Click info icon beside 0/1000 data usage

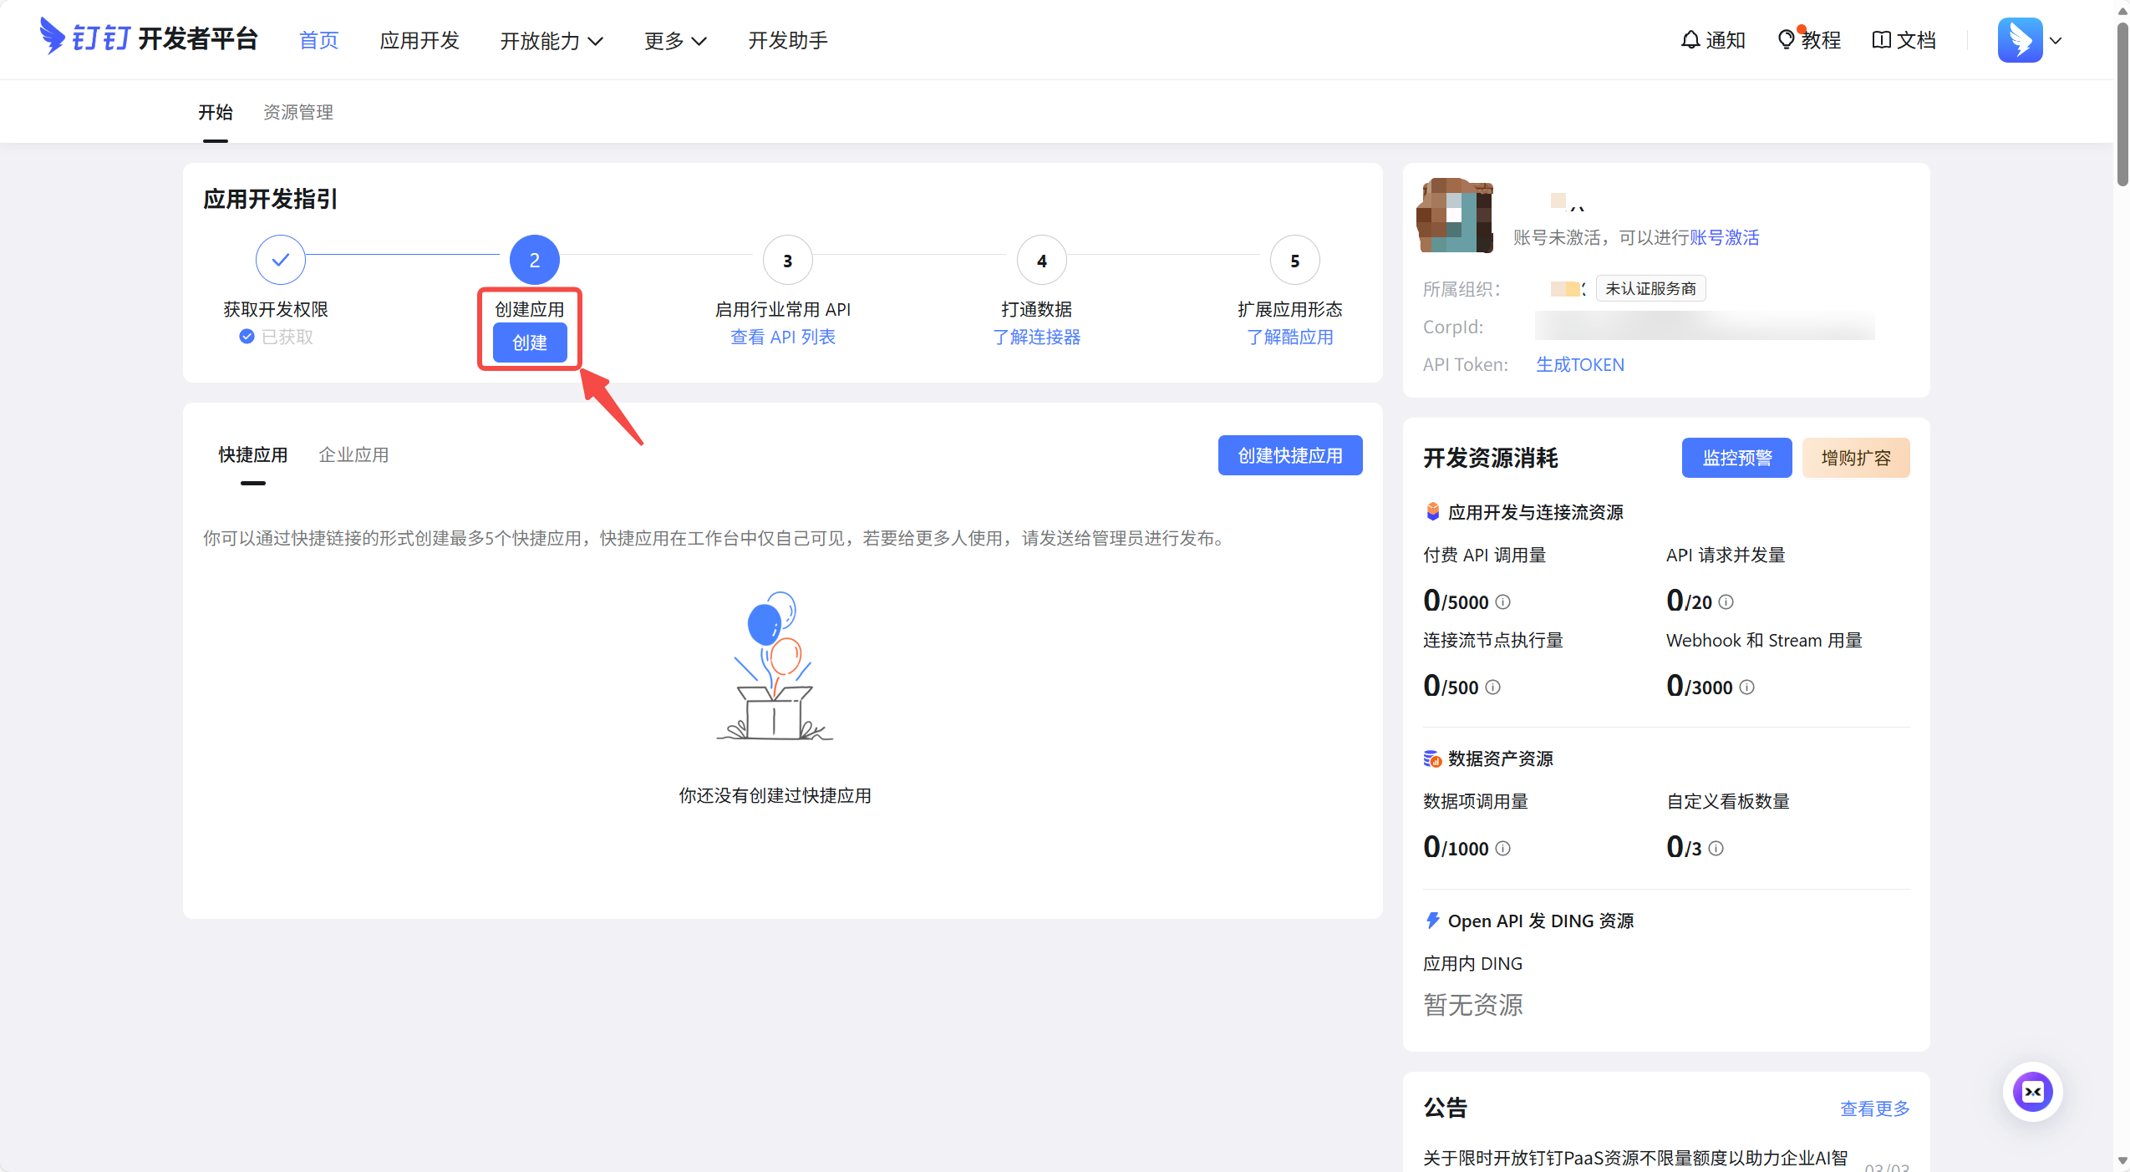coord(1502,848)
